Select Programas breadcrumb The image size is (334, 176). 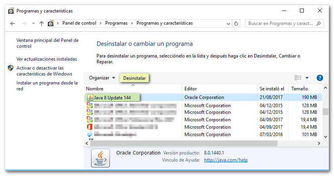[x=116, y=23]
